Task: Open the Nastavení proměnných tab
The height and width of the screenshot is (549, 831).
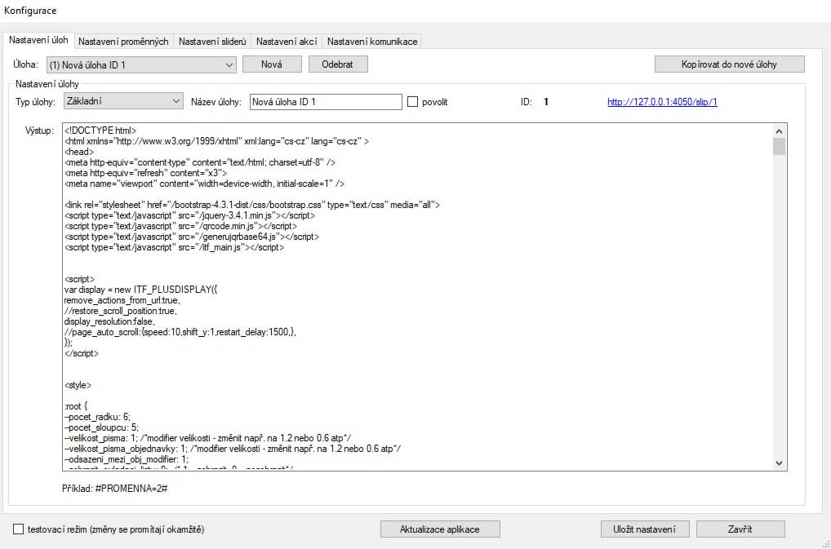Action: point(123,42)
